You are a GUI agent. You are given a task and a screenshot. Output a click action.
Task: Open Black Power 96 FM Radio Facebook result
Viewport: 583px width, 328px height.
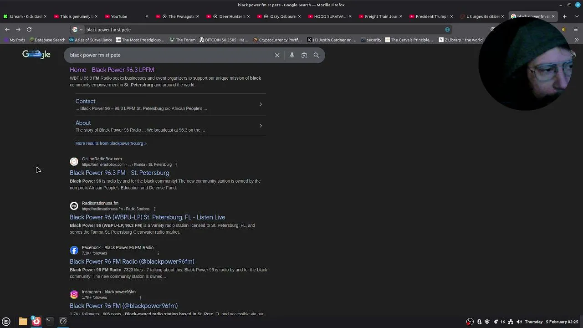[132, 261]
